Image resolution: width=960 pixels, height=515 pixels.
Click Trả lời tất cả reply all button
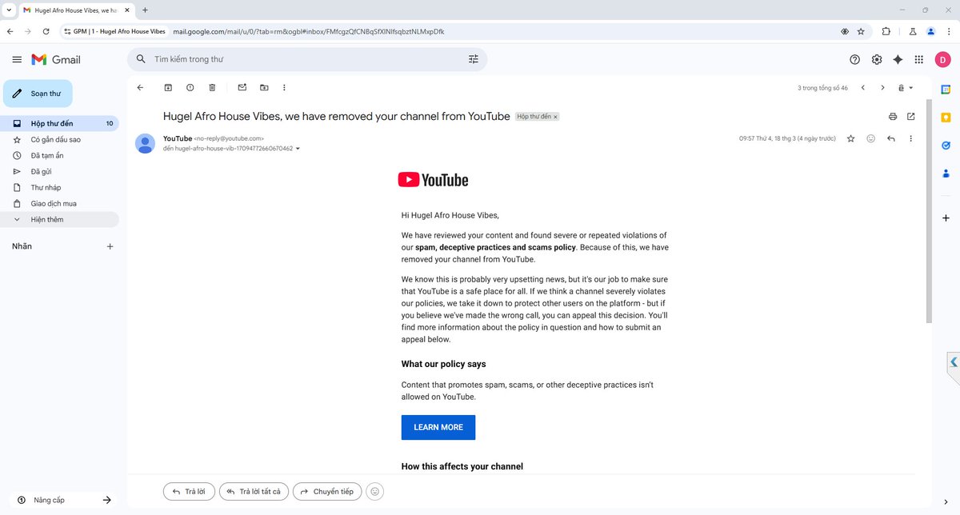coord(253,491)
